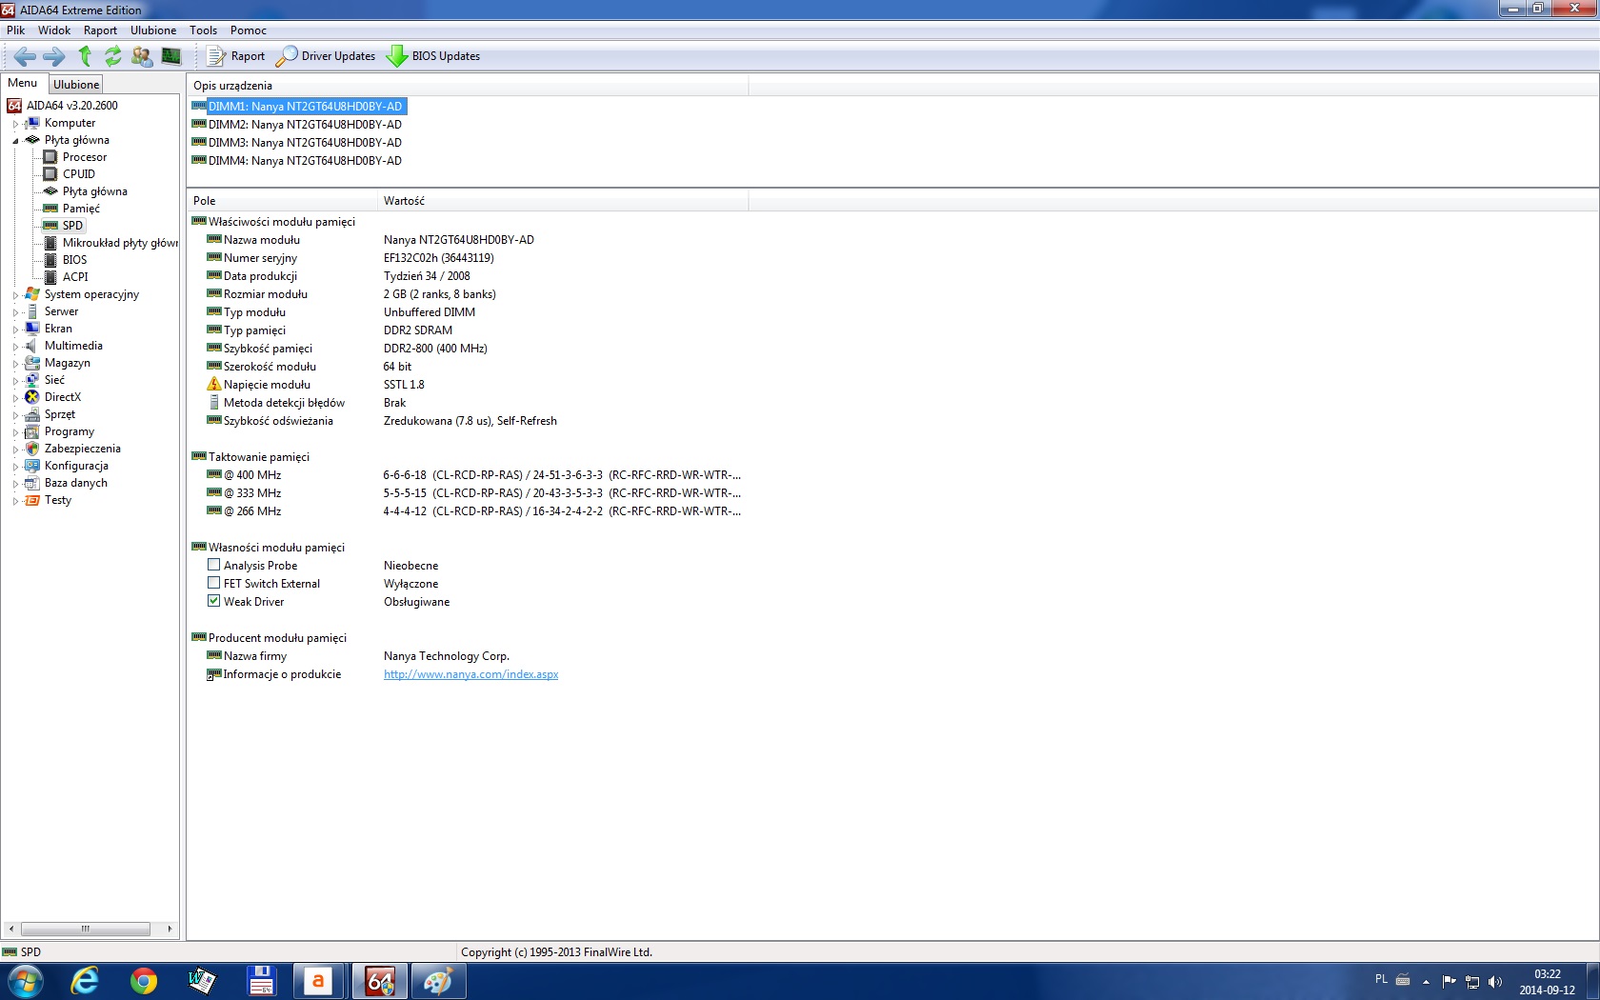The height and width of the screenshot is (1000, 1600).
Task: Select the DIMM4 Nanya module row
Action: point(305,161)
